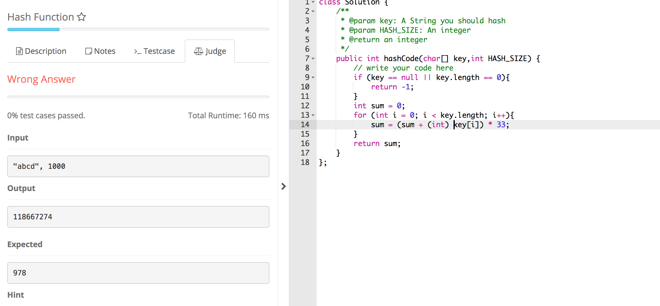Collapse the comment block at line 2

[313, 12]
